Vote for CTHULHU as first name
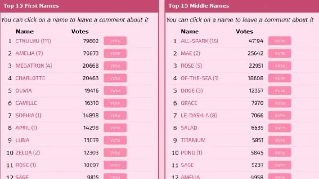Screen dimensions: 319x179 (115, 41)
